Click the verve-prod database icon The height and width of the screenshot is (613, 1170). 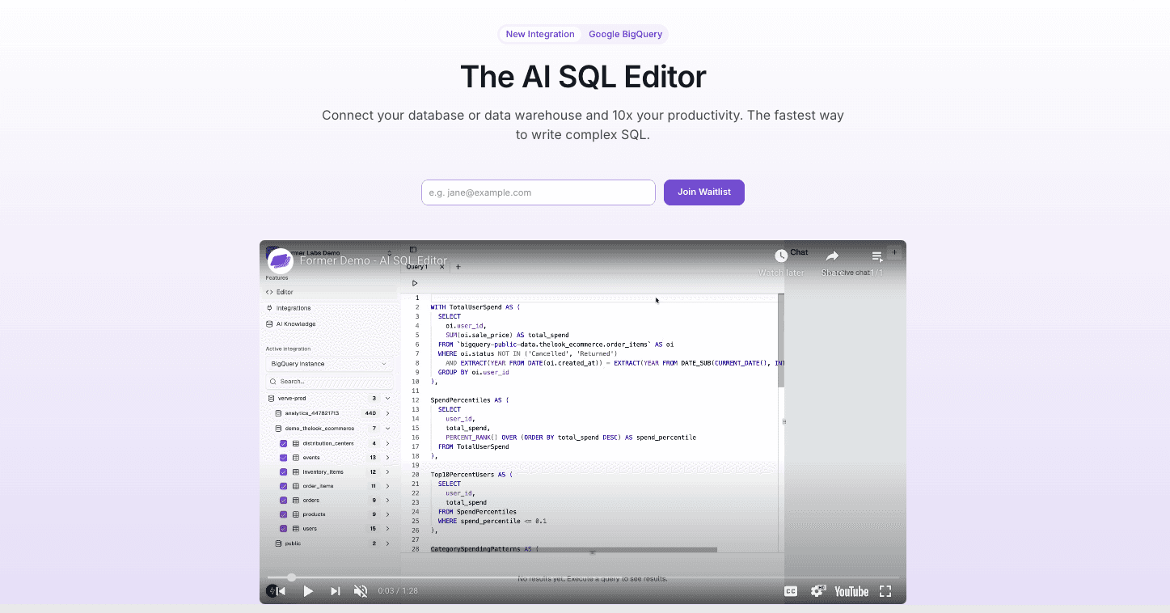pyautogui.click(x=271, y=399)
